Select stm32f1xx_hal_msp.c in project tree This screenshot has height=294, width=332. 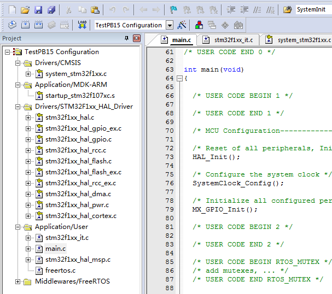(78, 260)
